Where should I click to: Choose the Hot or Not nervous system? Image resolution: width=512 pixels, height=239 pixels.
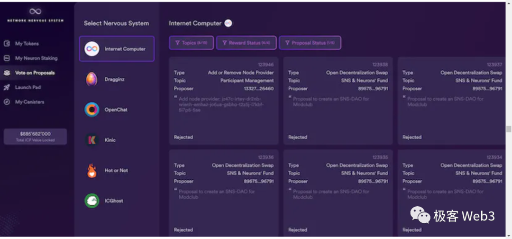(117, 170)
